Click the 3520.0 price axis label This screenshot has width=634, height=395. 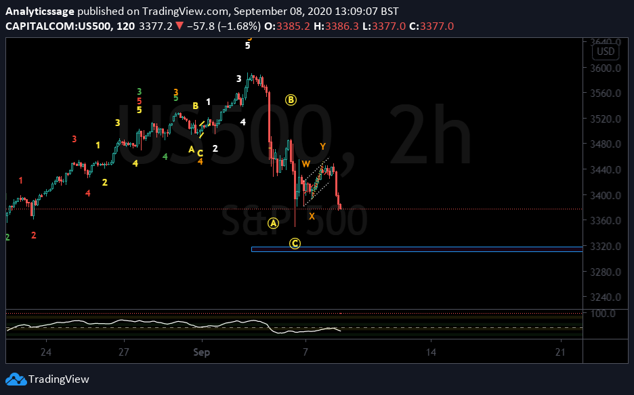[x=605, y=119]
